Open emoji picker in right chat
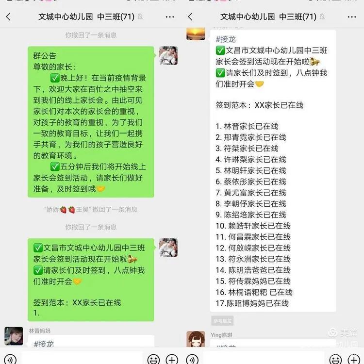Viewport: 364px width, 364px height. [x=336, y=360]
